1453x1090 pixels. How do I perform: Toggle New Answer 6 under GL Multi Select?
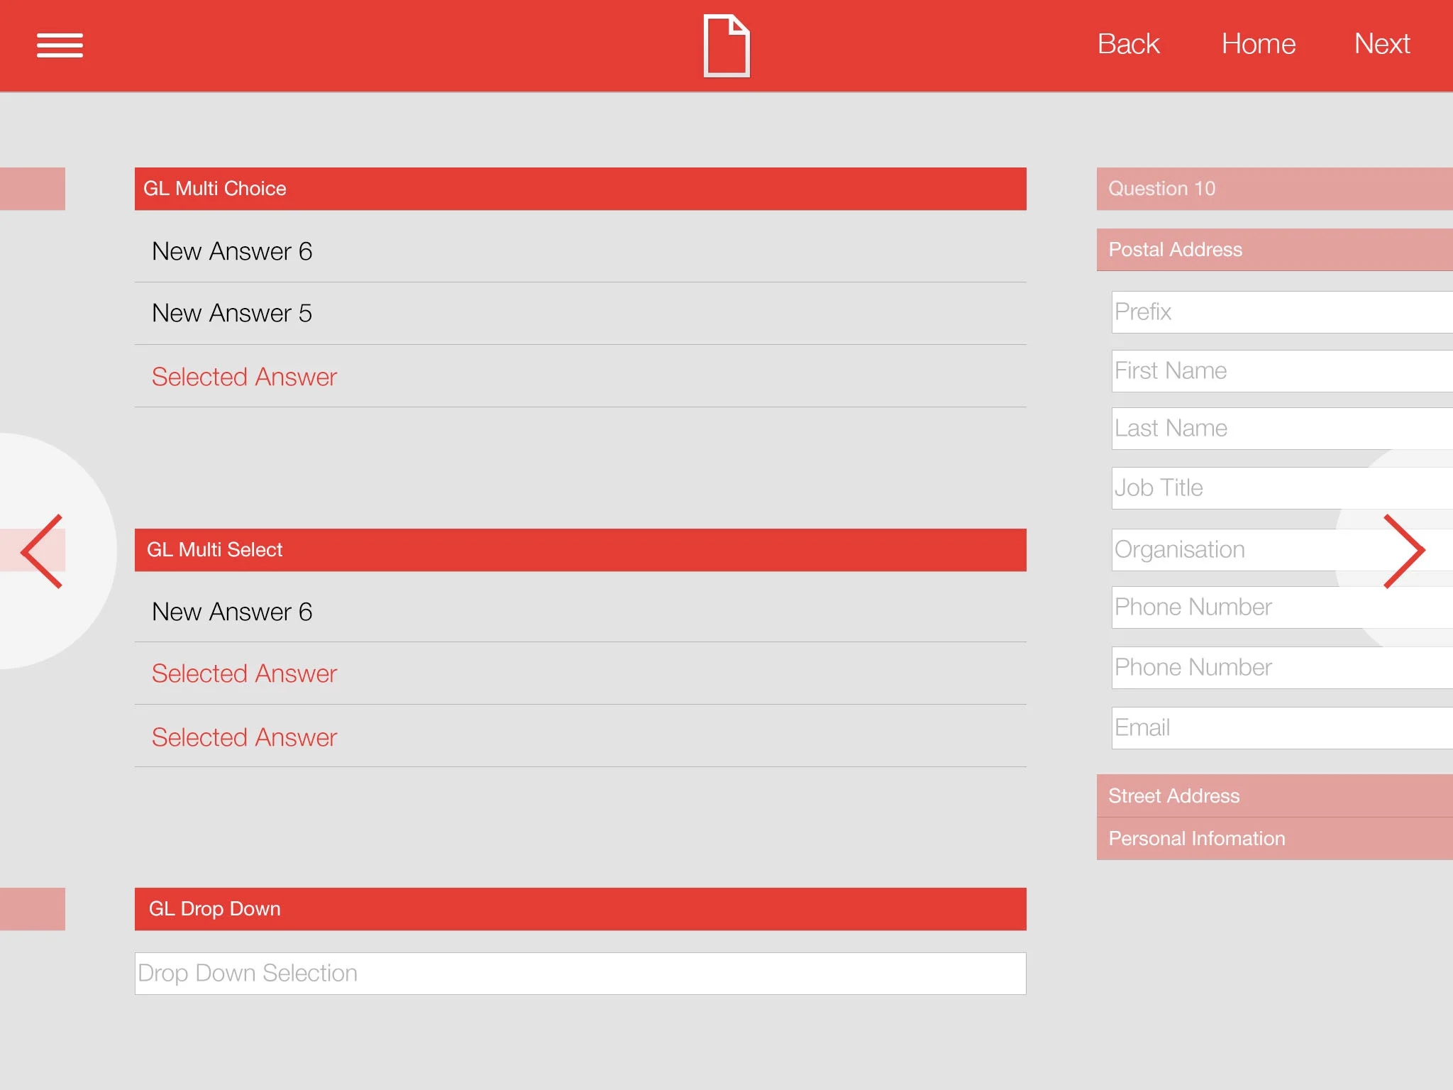[580, 611]
